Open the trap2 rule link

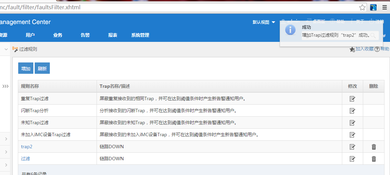26,147
